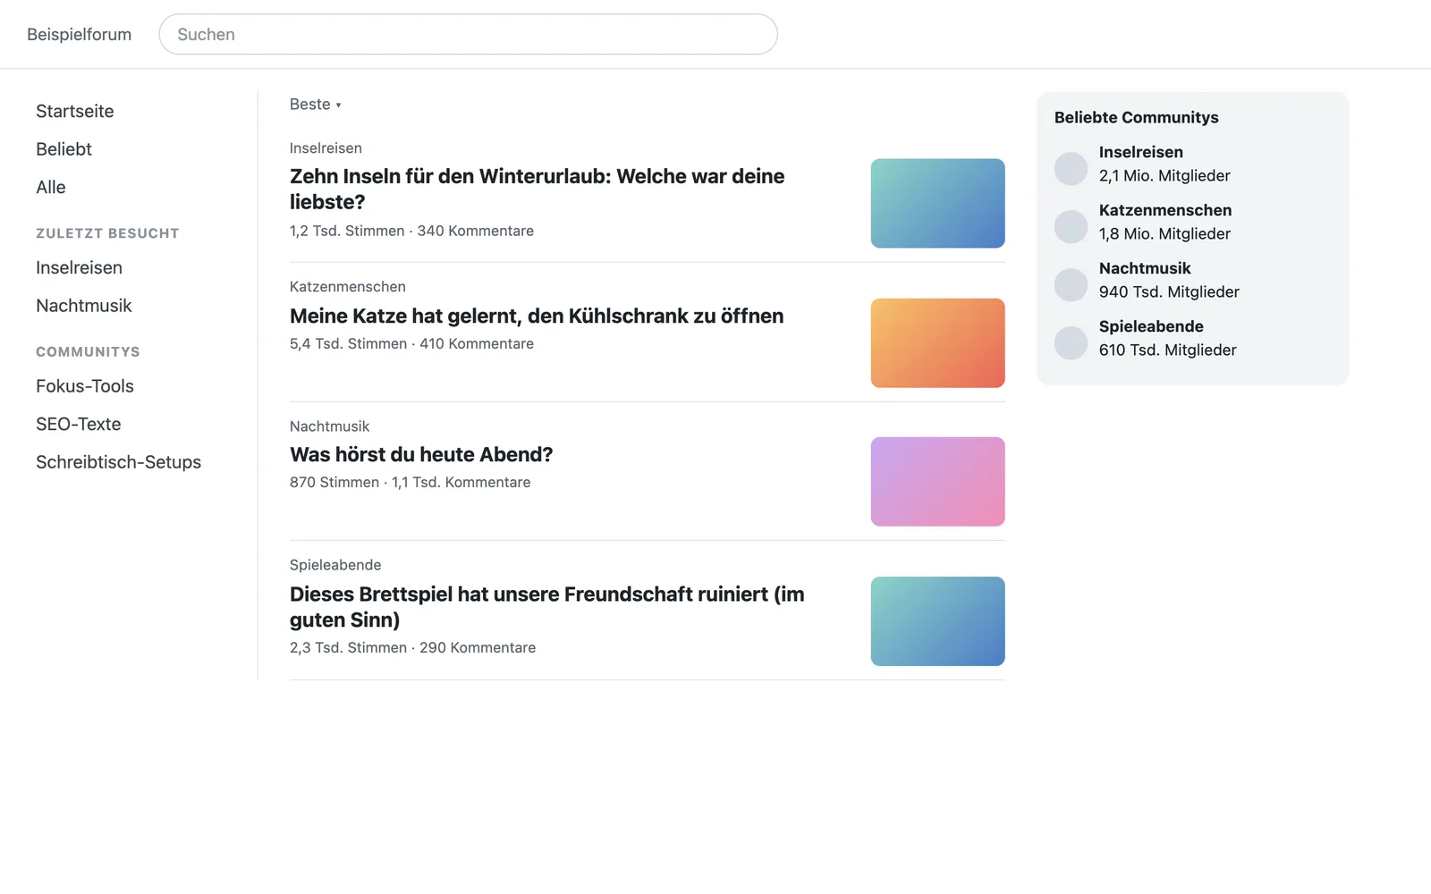Click '870 Stimmen · 1,1 Tsd. Kommentare' text
1431x894 pixels.
pyautogui.click(x=410, y=482)
